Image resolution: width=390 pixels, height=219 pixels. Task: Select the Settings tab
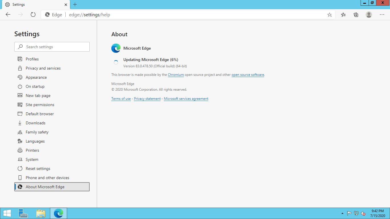[x=36, y=5]
